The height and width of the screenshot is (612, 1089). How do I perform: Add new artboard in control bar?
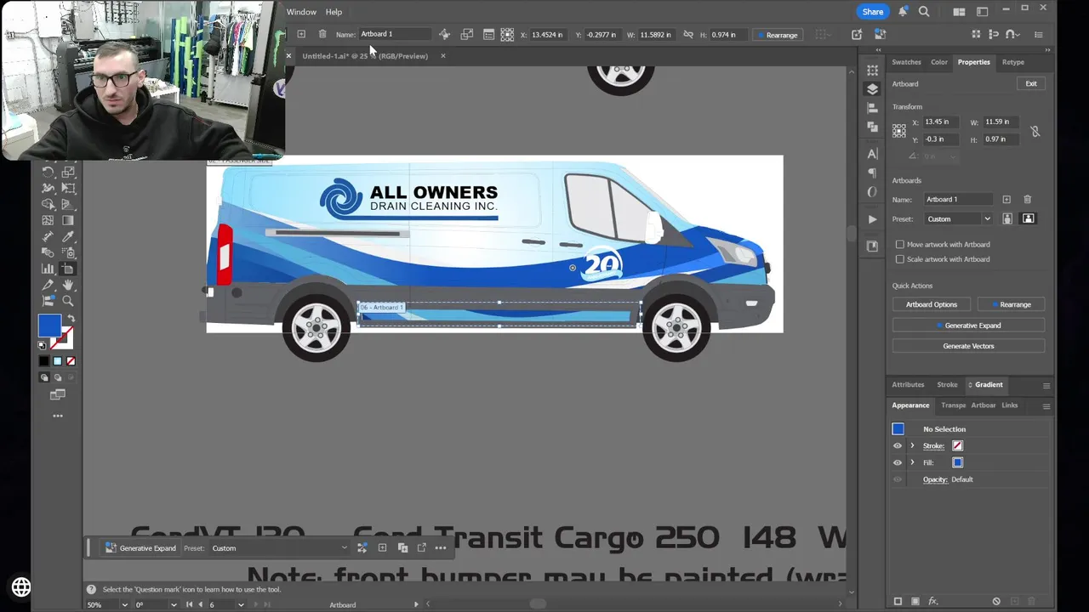click(300, 34)
